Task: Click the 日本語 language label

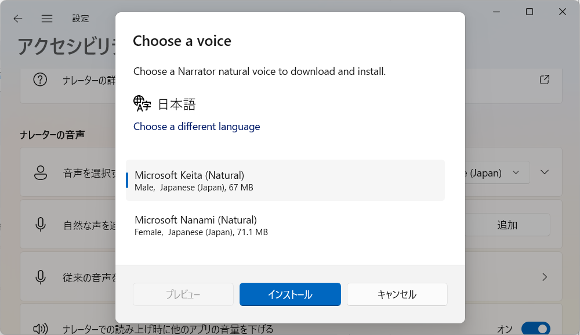Action: coord(176,105)
